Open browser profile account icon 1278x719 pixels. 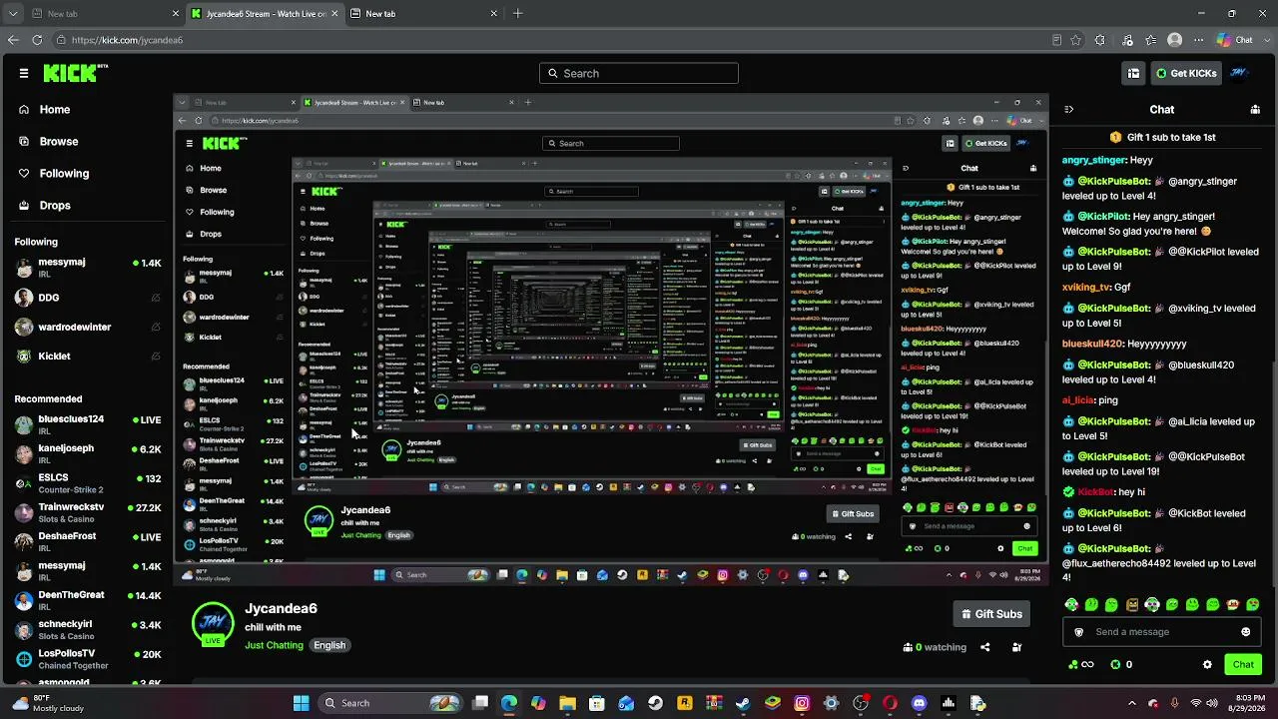click(1175, 40)
